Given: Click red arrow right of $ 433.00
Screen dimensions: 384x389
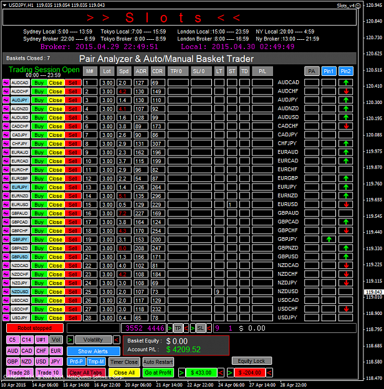Looking at the screenshot, I should 221,373.
